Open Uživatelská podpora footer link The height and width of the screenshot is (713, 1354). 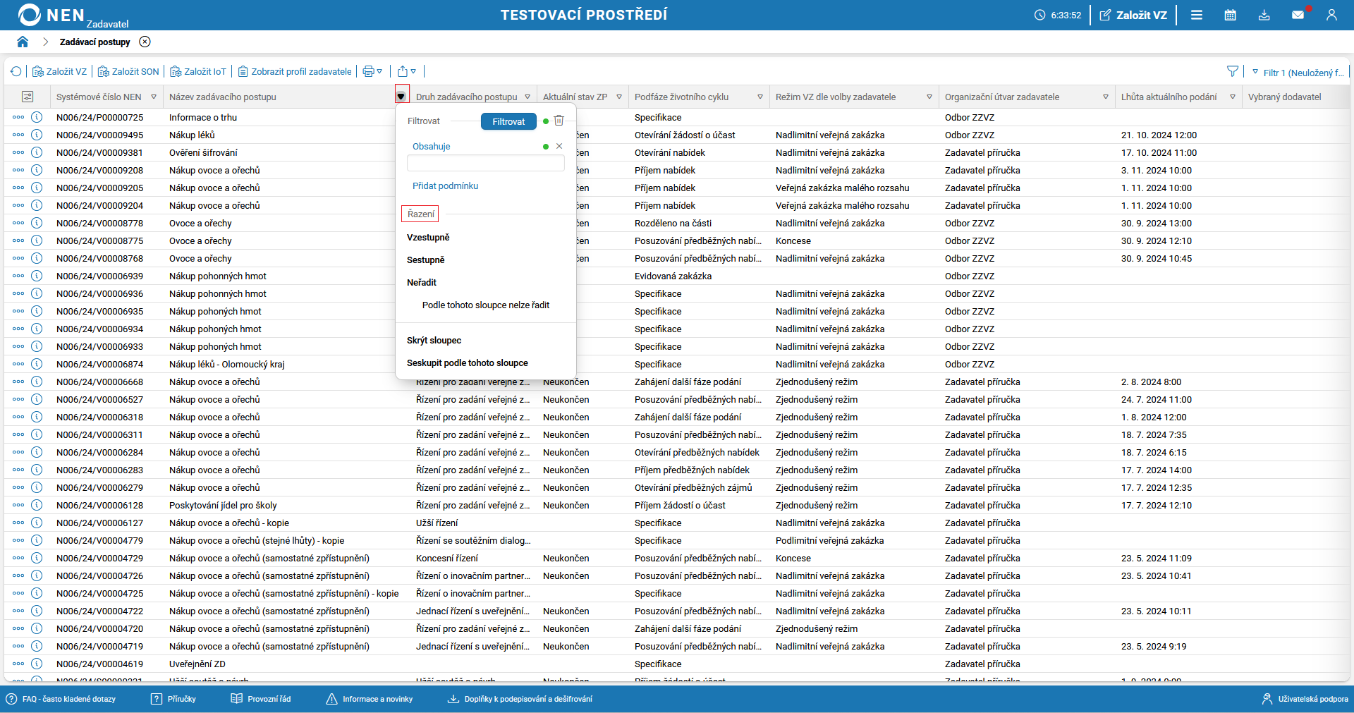(1305, 699)
